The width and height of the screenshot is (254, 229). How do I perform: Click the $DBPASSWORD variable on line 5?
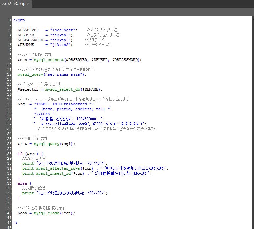[30, 40]
